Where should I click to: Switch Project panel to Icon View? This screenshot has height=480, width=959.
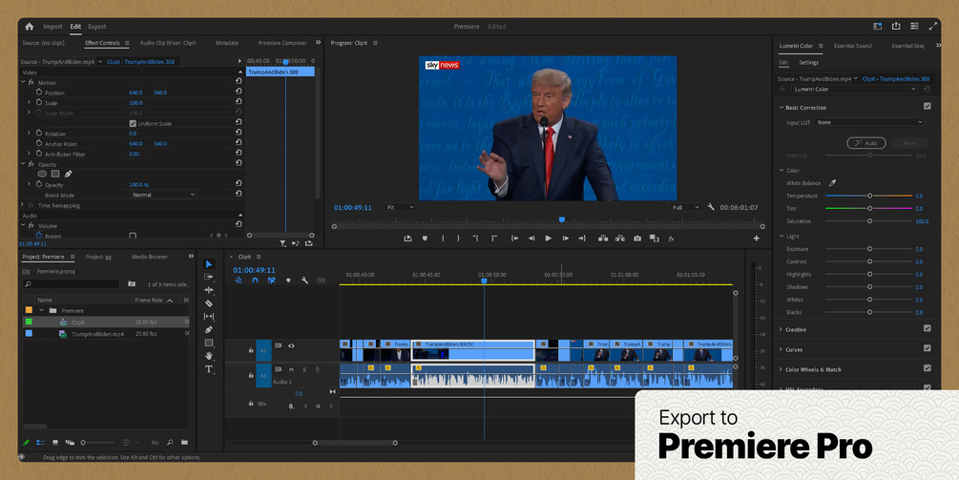(x=55, y=442)
